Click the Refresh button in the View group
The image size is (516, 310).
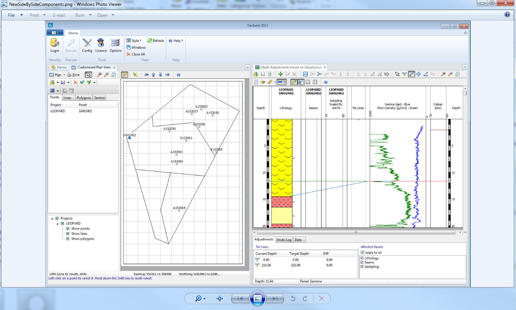coord(156,41)
